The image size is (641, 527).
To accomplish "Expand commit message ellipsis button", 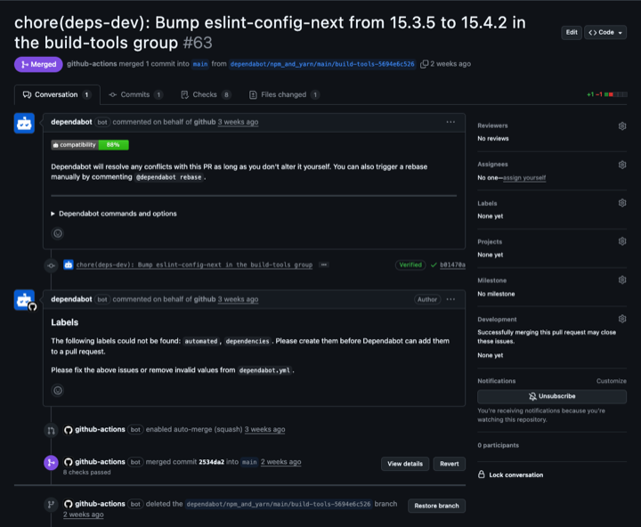I will tap(324, 264).
